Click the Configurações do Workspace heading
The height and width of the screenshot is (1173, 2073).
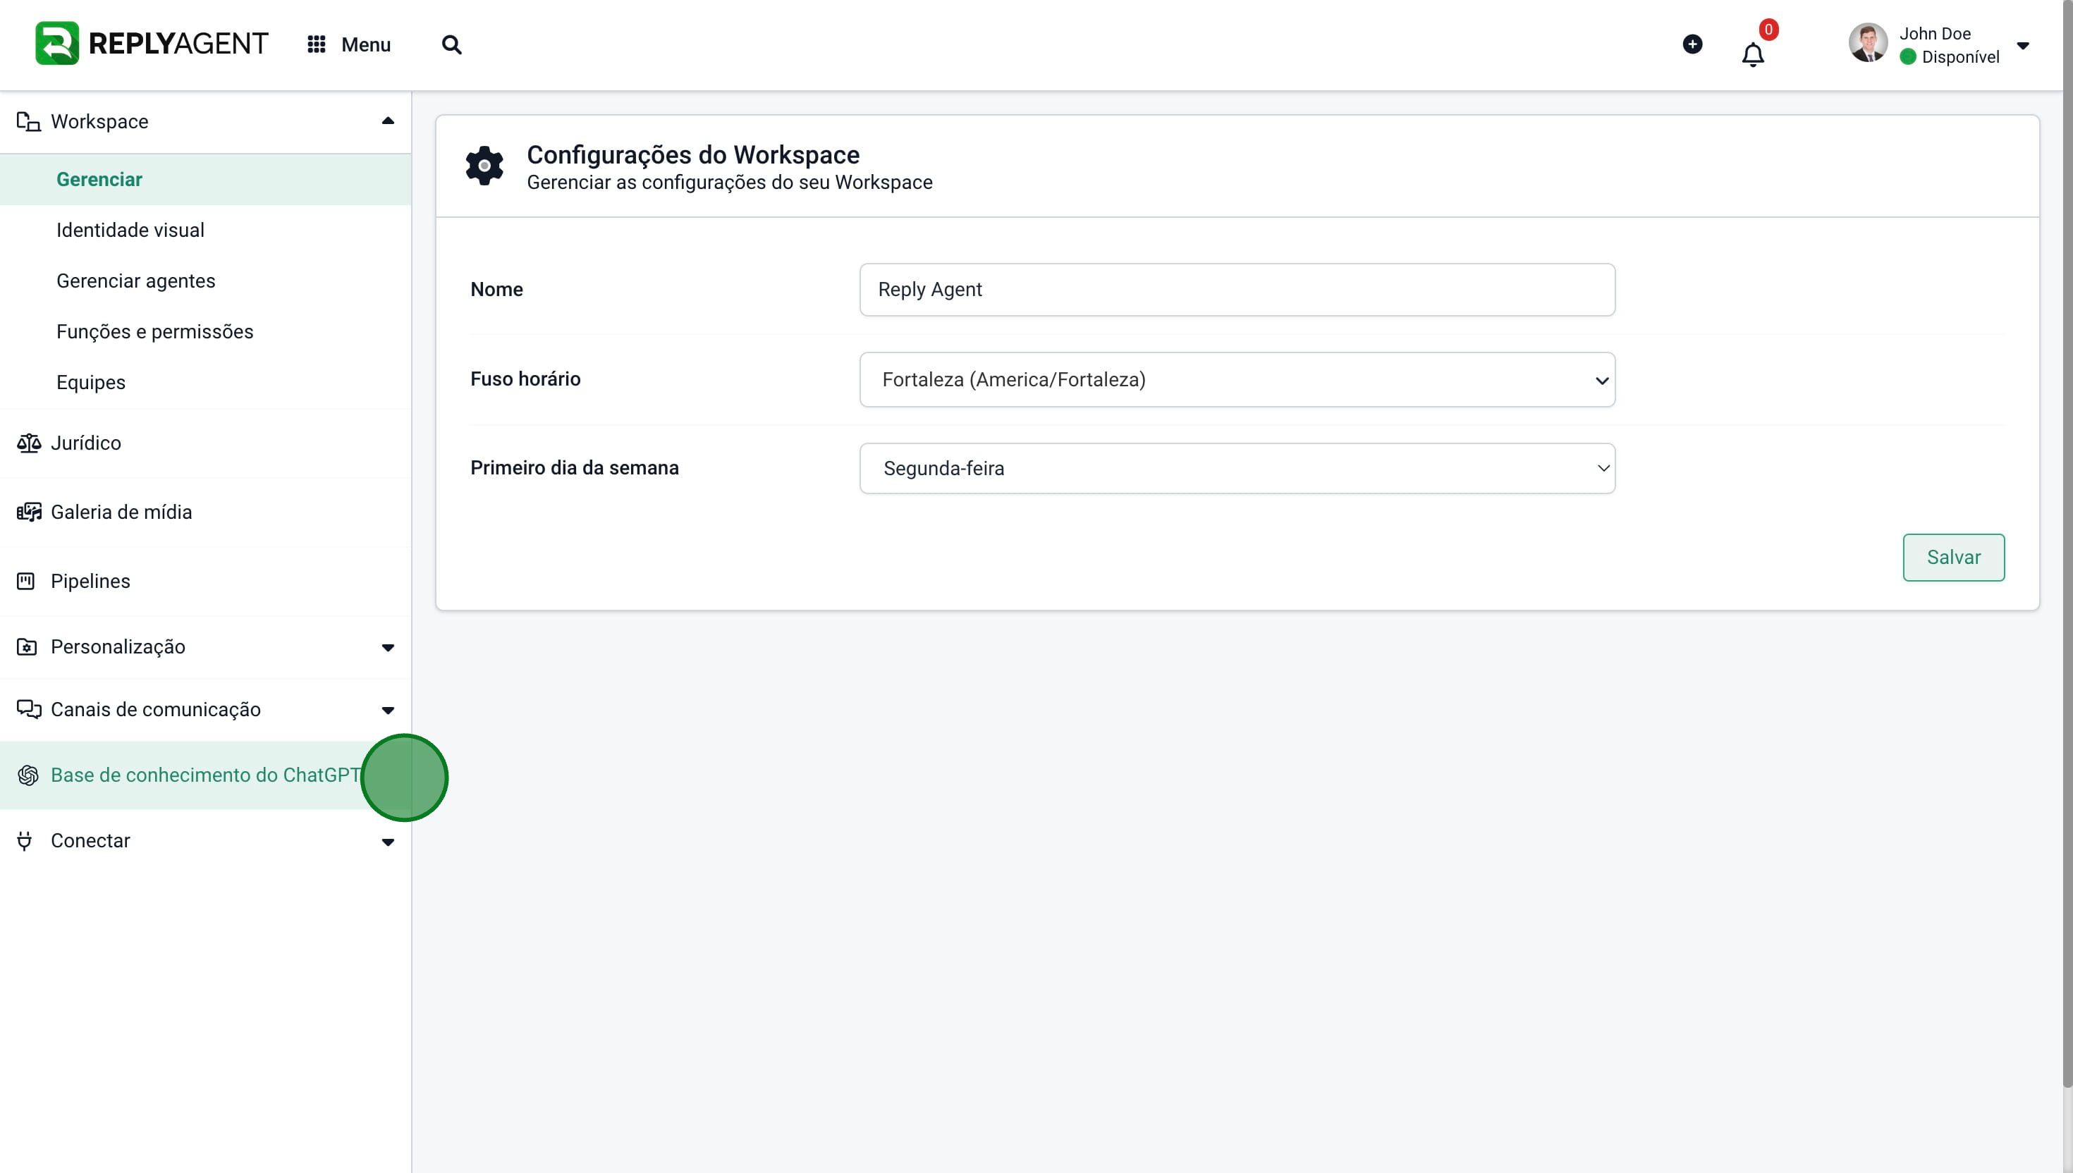(x=693, y=154)
